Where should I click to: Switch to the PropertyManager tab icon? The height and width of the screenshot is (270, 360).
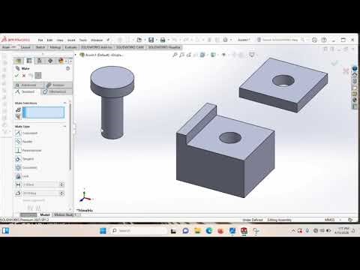pyautogui.click(x=29, y=61)
